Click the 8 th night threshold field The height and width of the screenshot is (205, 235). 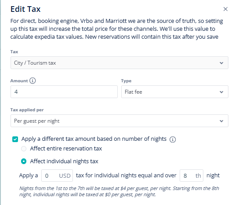(x=192, y=176)
